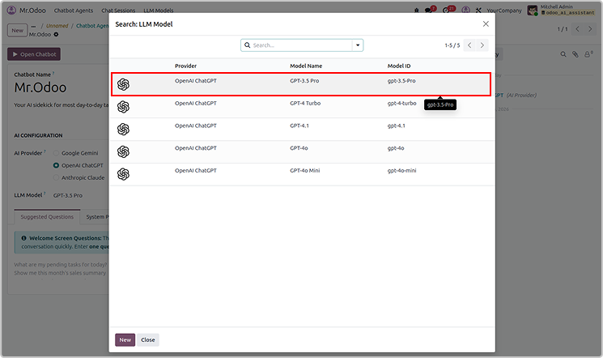Open the Odoo apps home menu icon
603x358 pixels.
coord(11,11)
